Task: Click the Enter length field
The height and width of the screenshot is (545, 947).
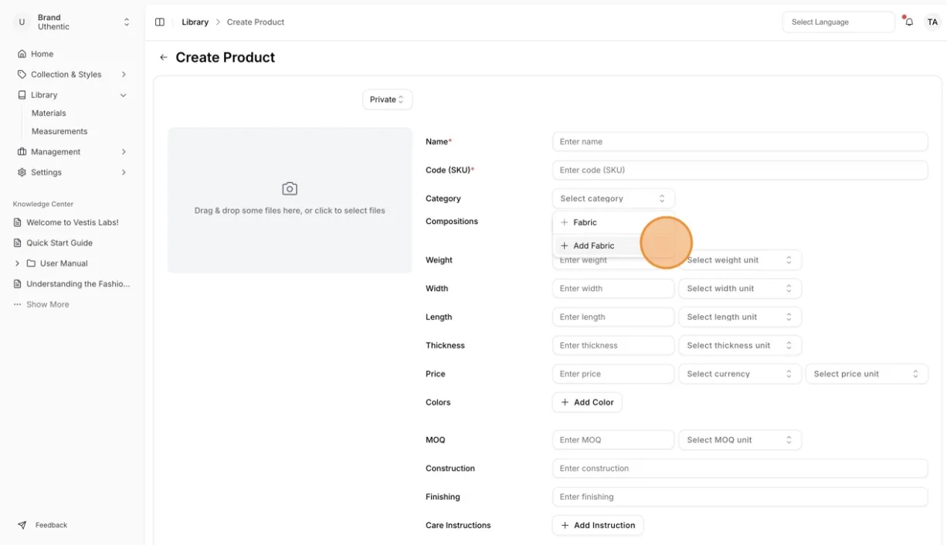Action: coord(613,317)
